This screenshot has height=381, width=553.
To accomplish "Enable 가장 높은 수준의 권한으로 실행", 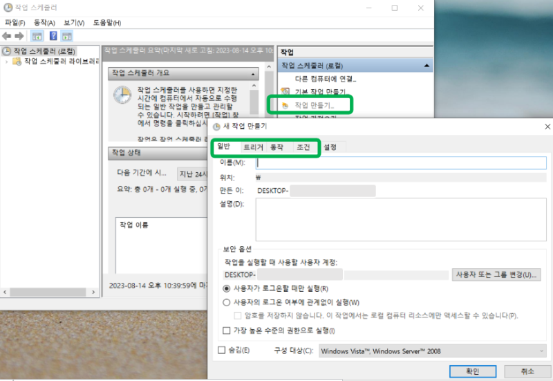I will [x=227, y=331].
